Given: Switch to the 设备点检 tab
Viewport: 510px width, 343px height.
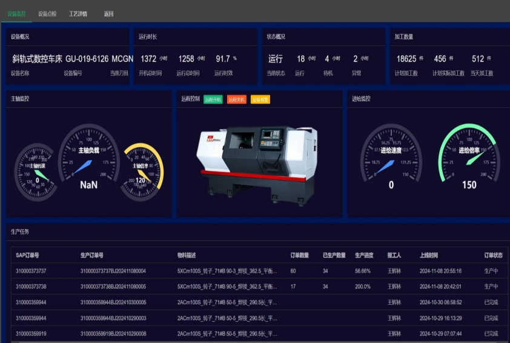Looking at the screenshot, I should point(47,13).
